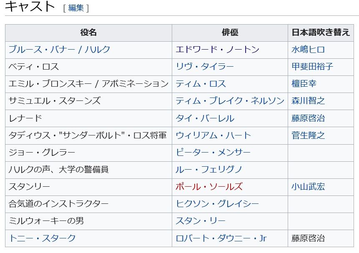Open the ハルク character link
This screenshot has height=253, width=359.
point(98,50)
